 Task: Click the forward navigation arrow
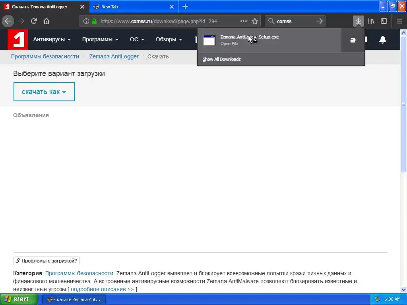[21, 21]
